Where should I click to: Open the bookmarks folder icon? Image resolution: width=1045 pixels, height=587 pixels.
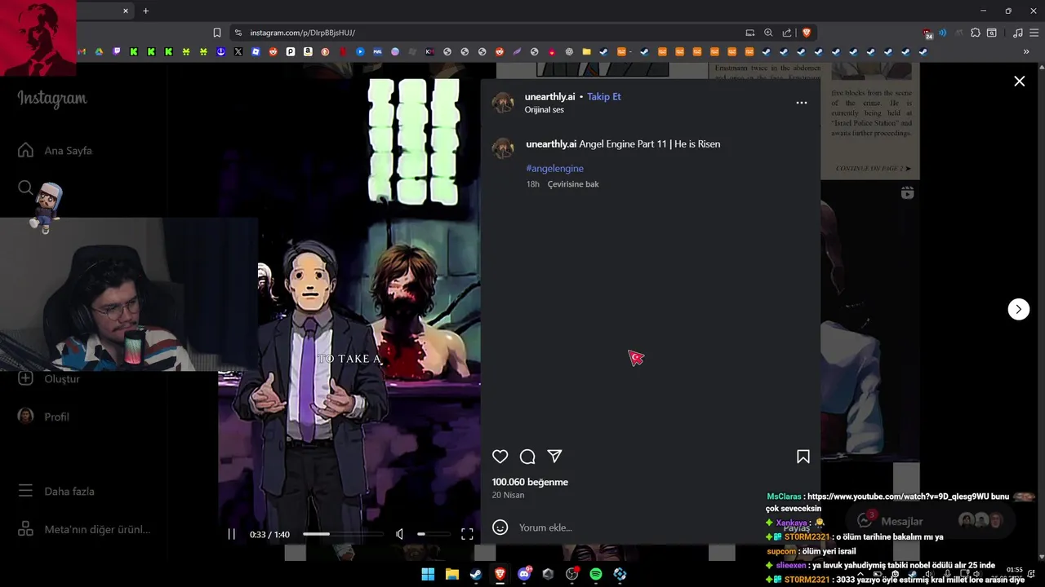pyautogui.click(x=586, y=51)
